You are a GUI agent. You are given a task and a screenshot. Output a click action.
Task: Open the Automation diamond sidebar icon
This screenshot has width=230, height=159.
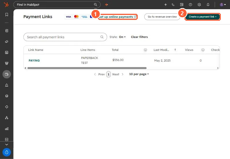[7, 107]
